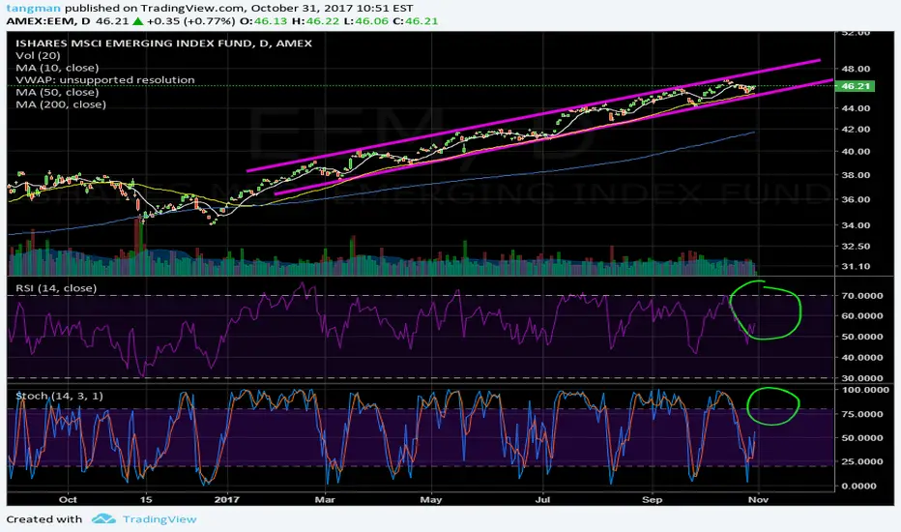The height and width of the screenshot is (532, 901).
Task: Select the ISHARES MSCI EMERGING INDEX FUND title
Action: [163, 44]
